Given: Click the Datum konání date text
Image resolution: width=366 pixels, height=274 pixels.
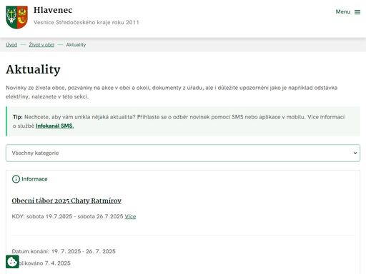Looking at the screenshot, I should [x=64, y=251].
